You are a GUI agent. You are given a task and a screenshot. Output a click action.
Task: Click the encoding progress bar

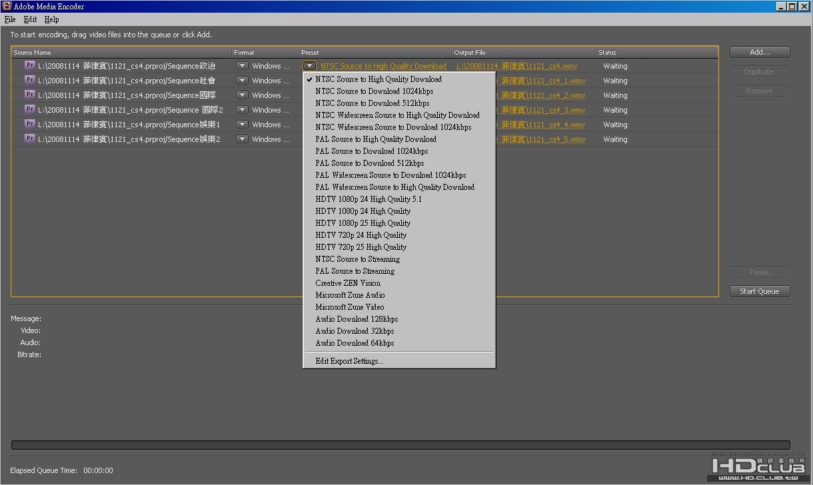click(401, 445)
